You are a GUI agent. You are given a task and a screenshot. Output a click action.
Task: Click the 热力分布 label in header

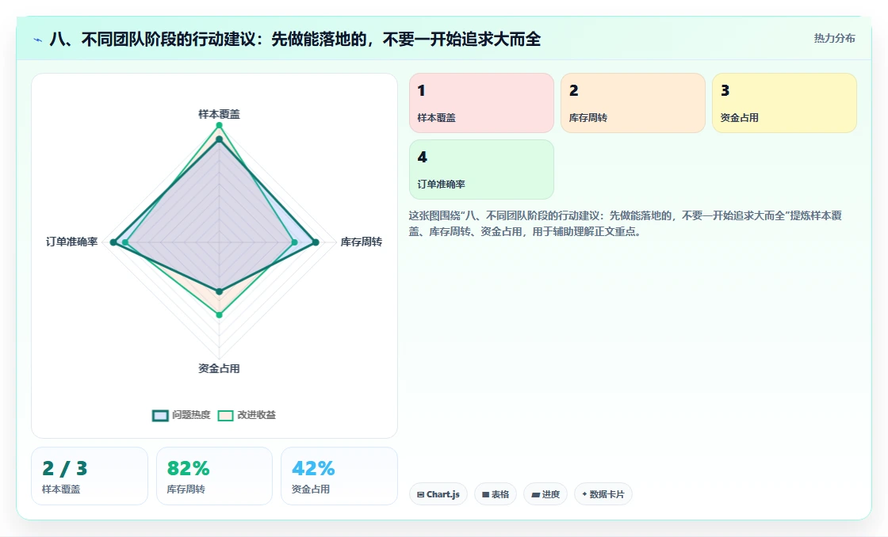pyautogui.click(x=834, y=38)
